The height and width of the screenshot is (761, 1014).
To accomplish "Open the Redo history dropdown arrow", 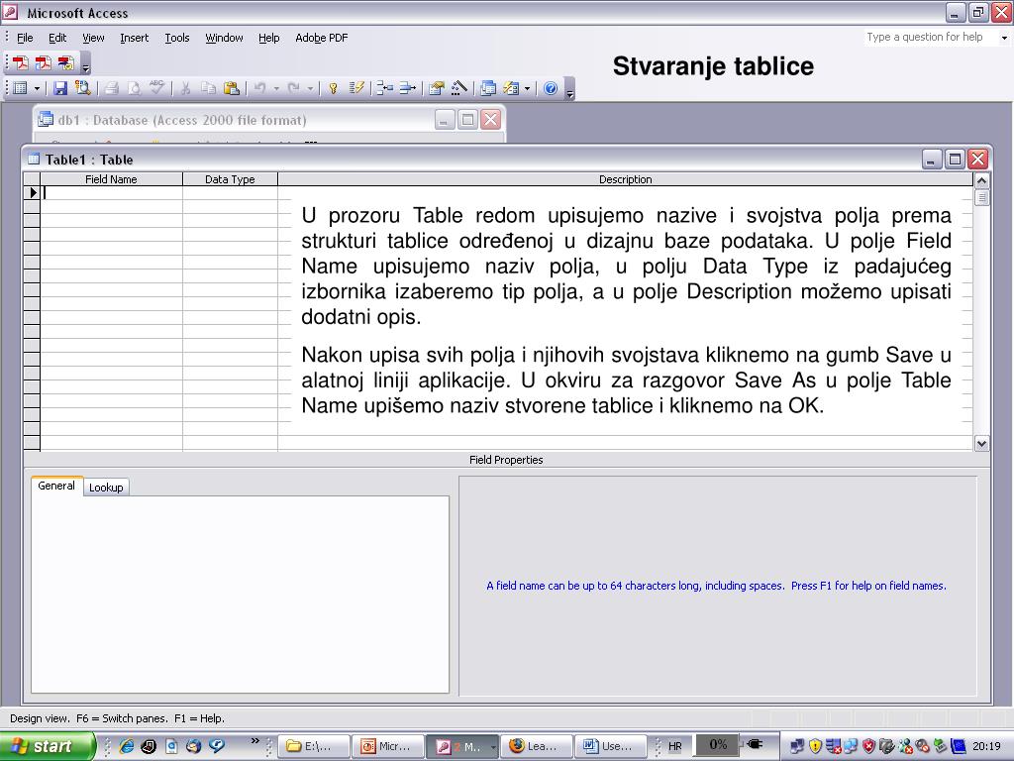I will (x=310, y=88).
